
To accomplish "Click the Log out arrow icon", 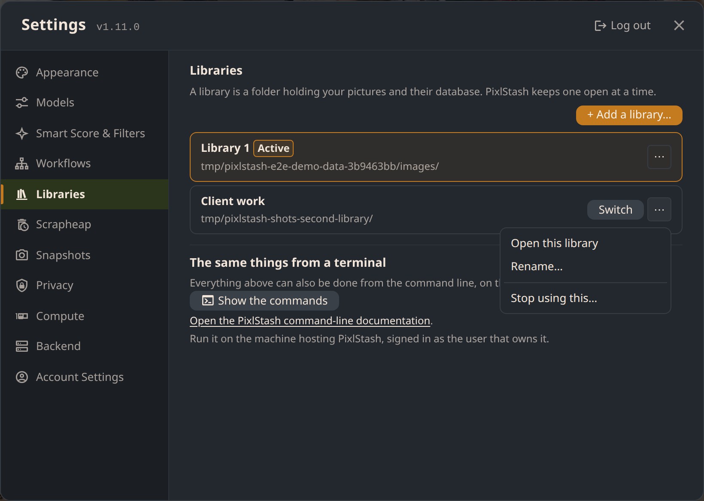I will pyautogui.click(x=600, y=26).
